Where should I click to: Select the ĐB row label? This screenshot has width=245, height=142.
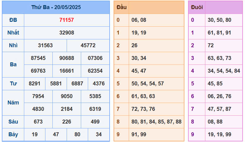pyautogui.click(x=13, y=20)
